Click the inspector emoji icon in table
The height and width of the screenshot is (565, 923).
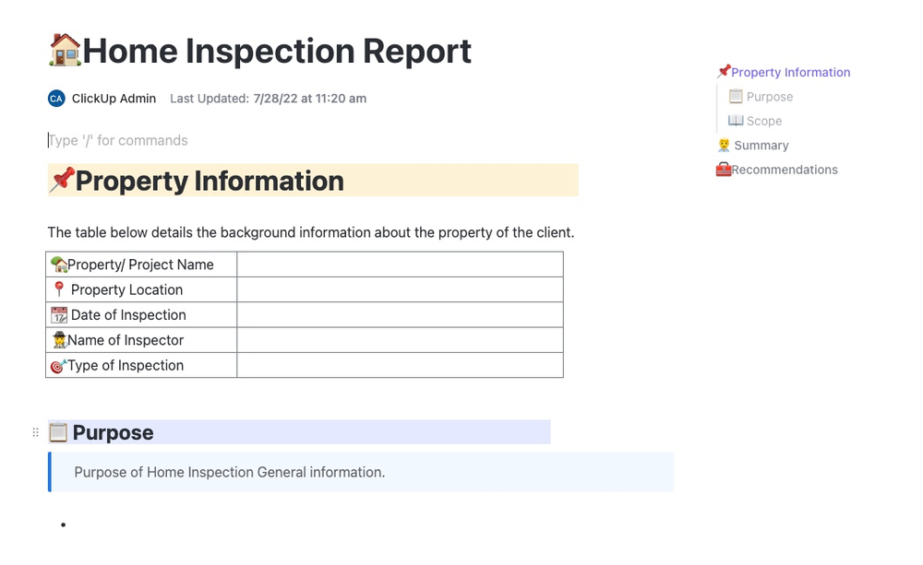point(58,340)
